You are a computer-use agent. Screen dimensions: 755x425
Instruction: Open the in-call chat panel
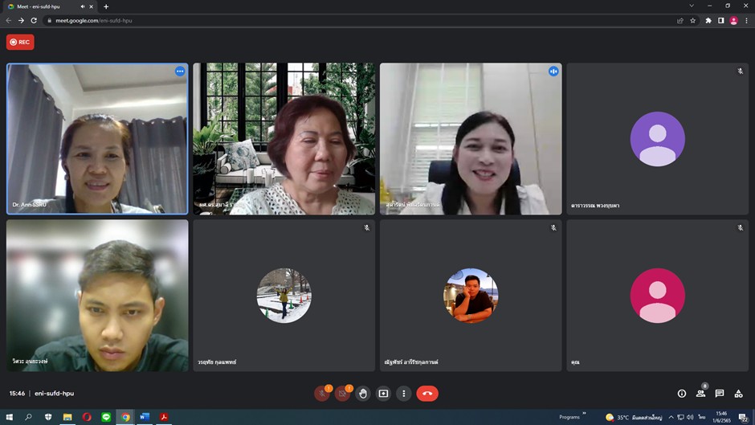point(720,394)
